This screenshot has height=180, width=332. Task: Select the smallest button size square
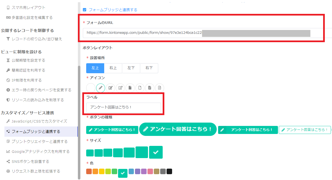(x=90, y=153)
